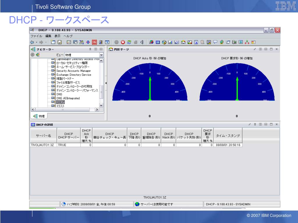Open the 編集 menu
Viewport: 298px width, 223px height.
coord(48,36)
